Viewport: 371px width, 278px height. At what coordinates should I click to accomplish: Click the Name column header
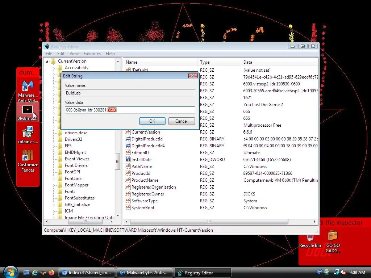point(160,62)
